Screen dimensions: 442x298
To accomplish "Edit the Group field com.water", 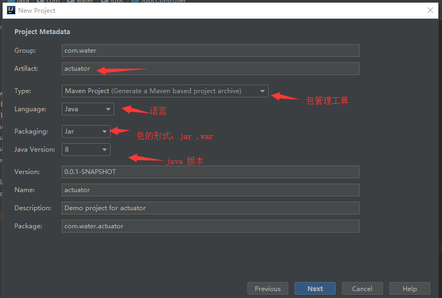I will tap(210, 51).
